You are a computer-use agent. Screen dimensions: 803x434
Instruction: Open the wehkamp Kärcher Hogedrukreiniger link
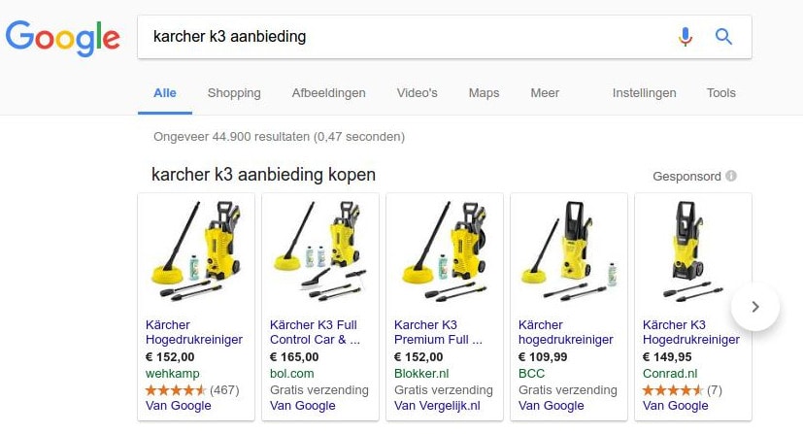193,332
